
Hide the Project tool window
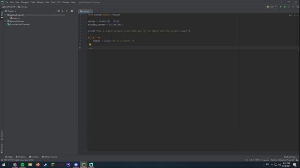tap(76, 11)
